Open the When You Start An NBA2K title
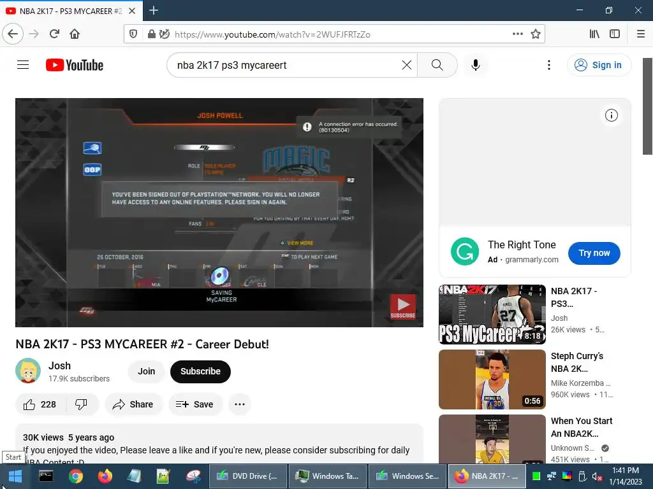653x489 pixels. click(x=582, y=427)
